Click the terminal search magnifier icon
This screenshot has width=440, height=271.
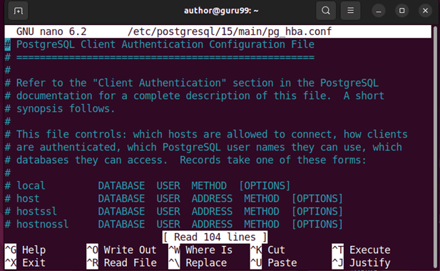point(326,11)
